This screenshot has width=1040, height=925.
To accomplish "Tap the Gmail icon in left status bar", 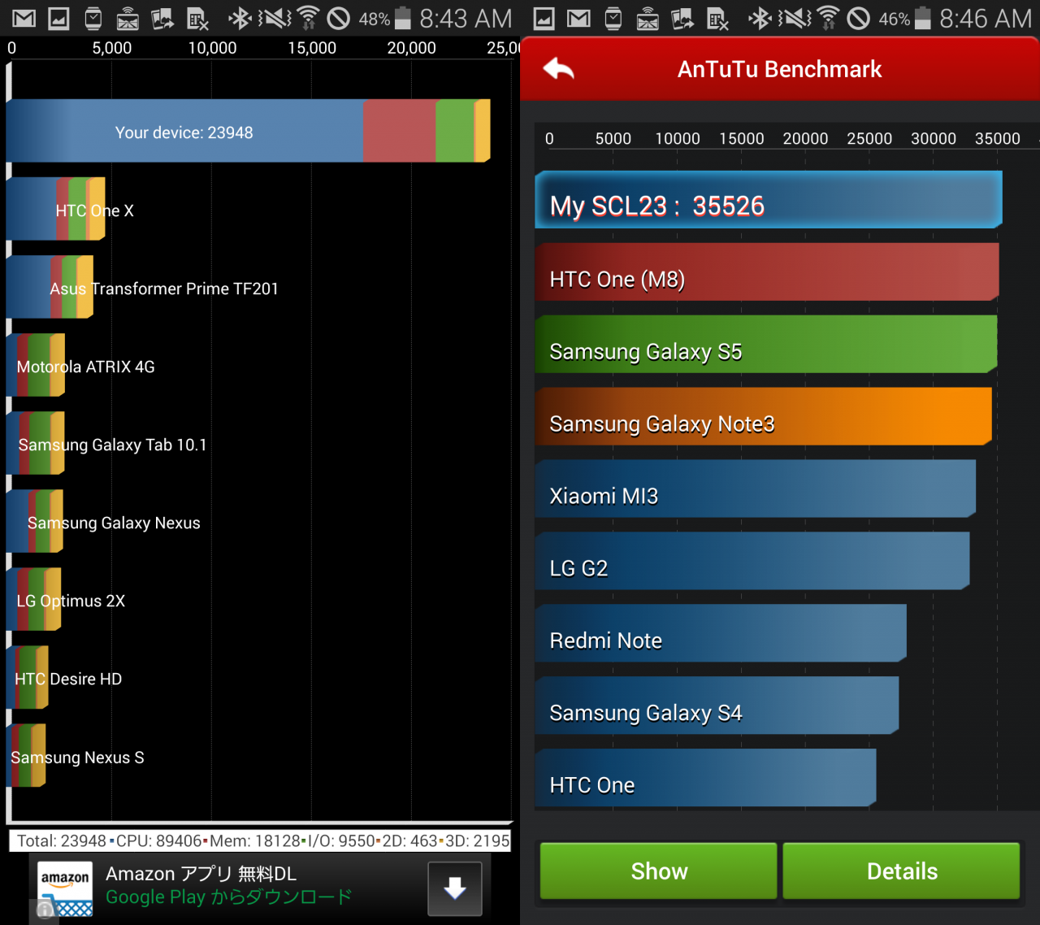I will 24,18.
